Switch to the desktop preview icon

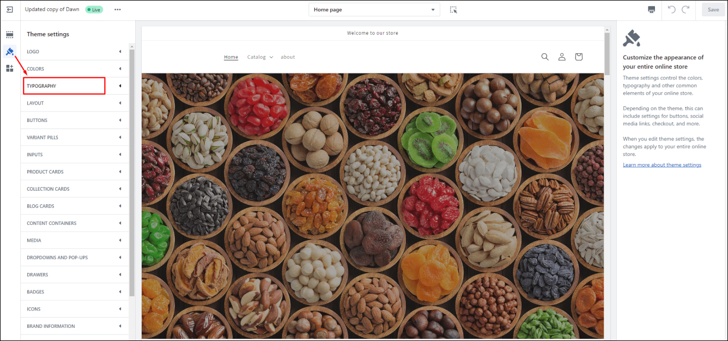click(x=651, y=10)
